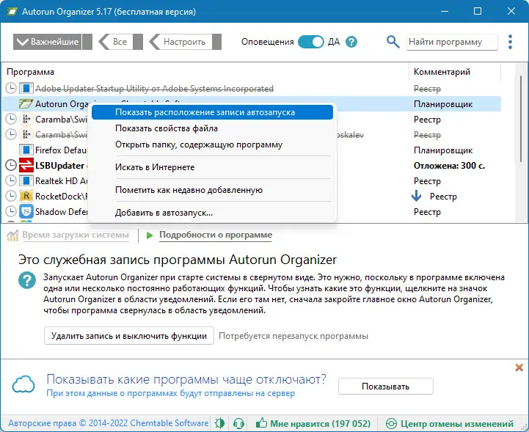Click the RocketDock program icon
529x432 pixels.
pyautogui.click(x=26, y=196)
